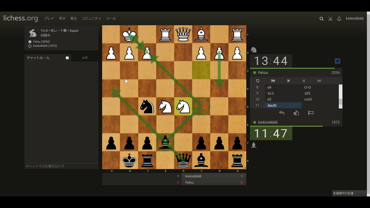
Task: Go to lichess.org home logo
Action: tap(21, 18)
